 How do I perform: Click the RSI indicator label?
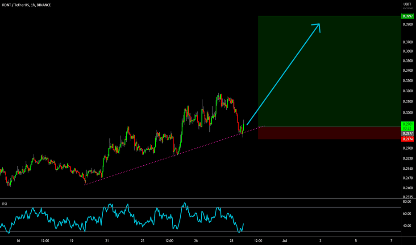point(4,204)
